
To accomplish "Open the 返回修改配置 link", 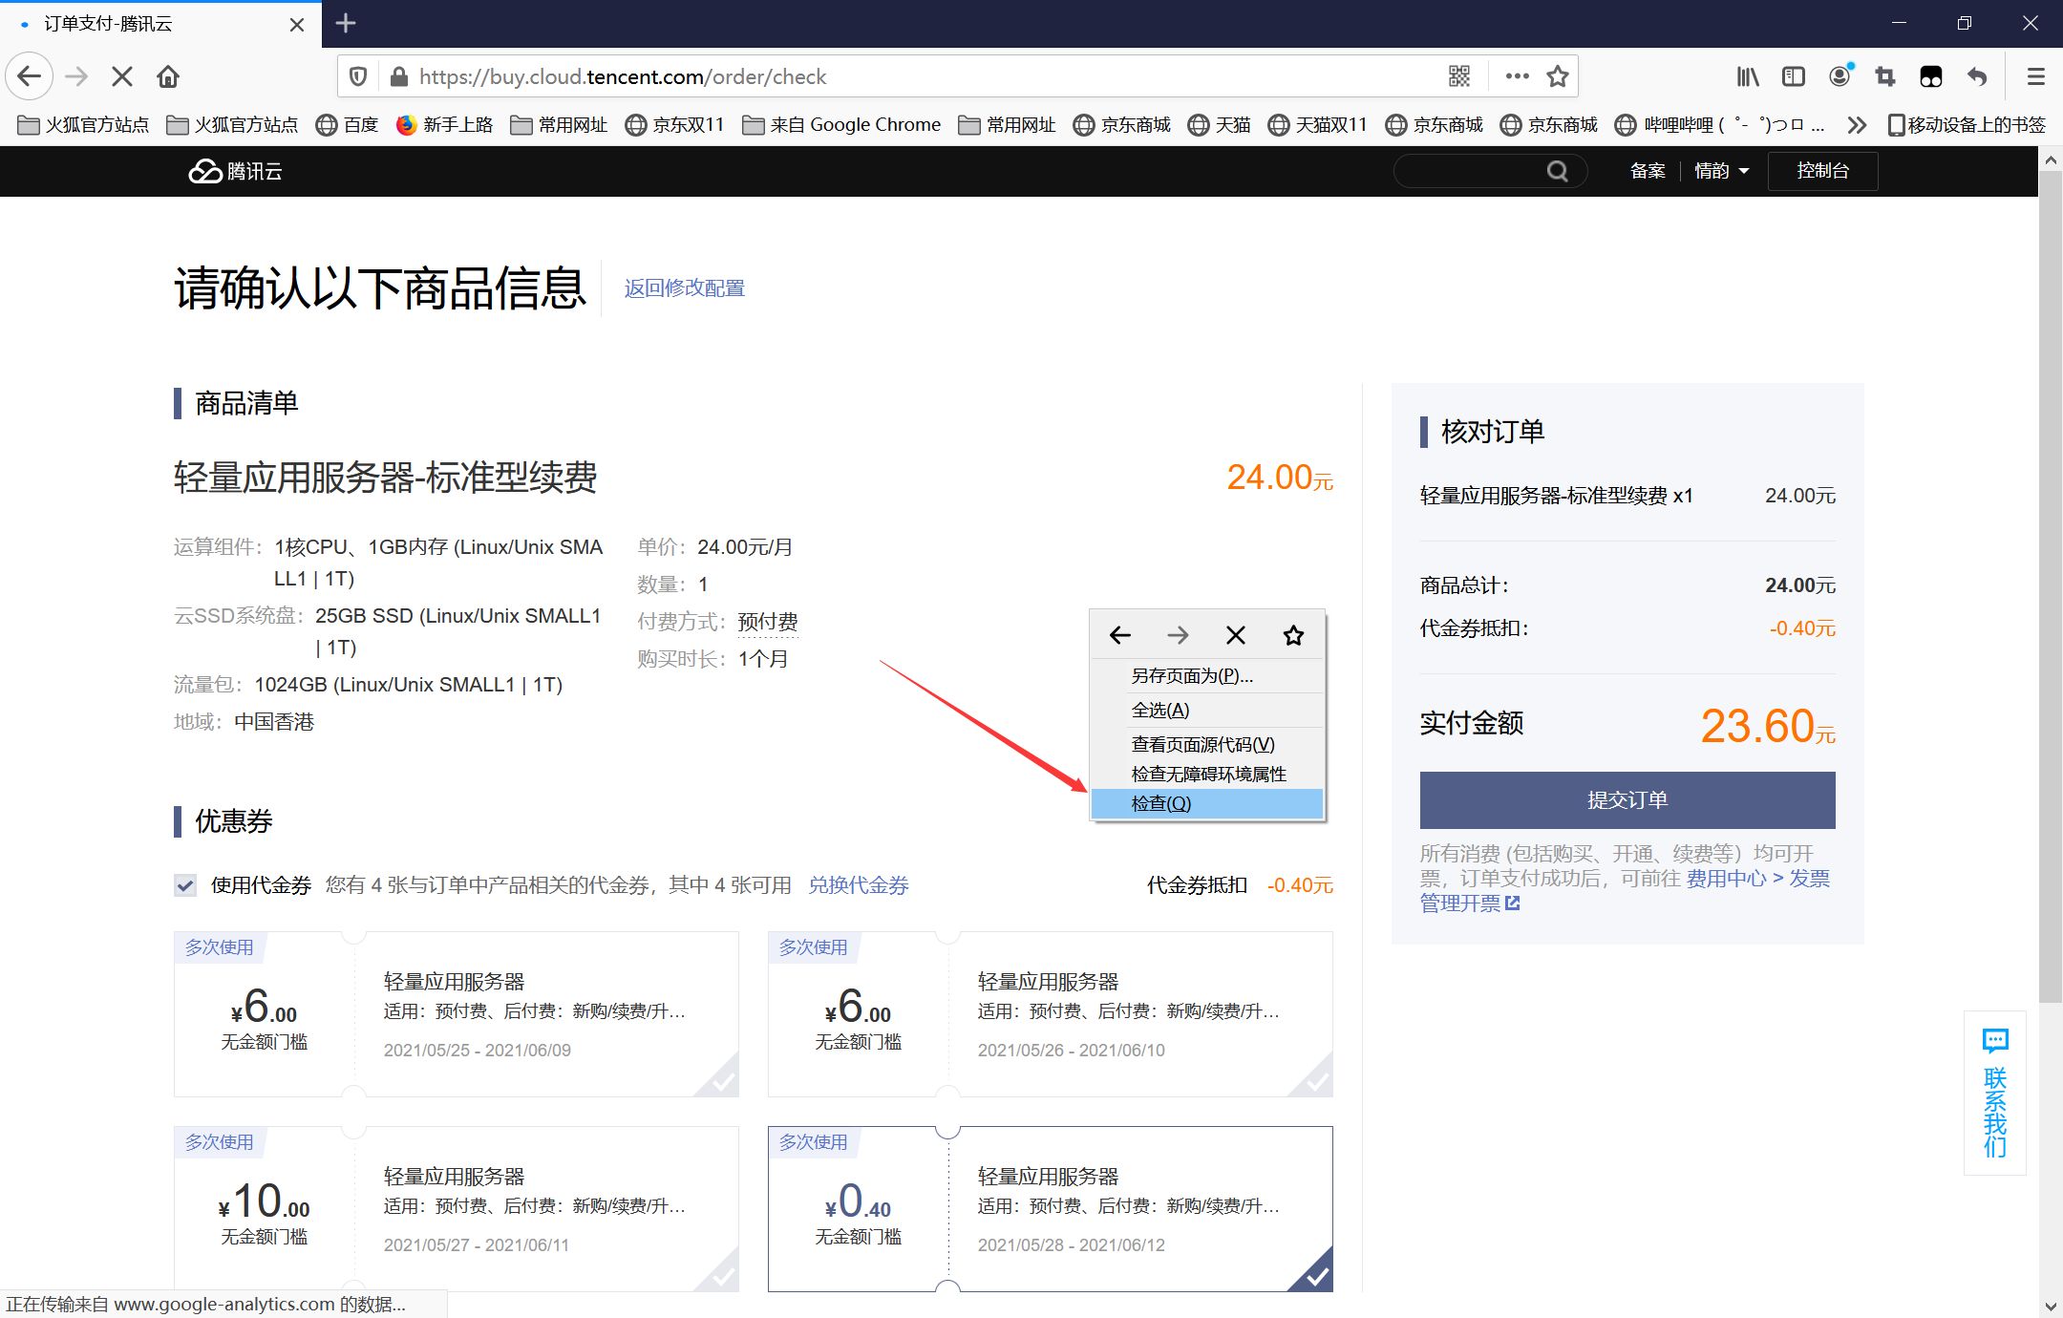I will (684, 287).
